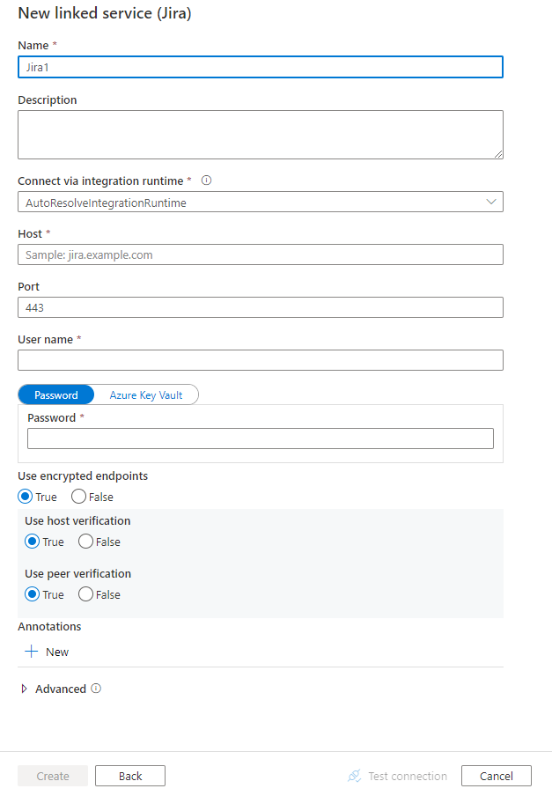The image size is (552, 796).
Task: Select the Password tab
Action: (56, 394)
